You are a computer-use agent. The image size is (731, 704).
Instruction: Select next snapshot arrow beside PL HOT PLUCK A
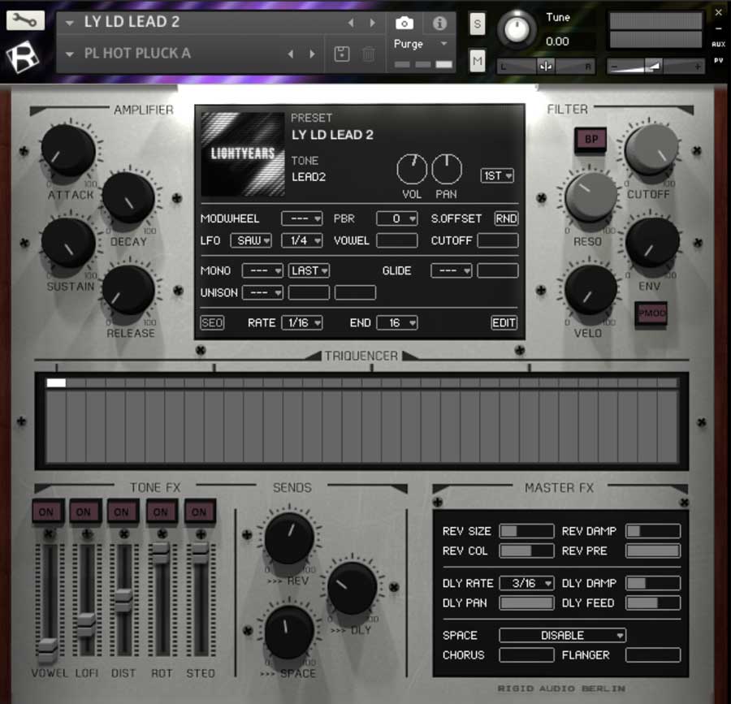pyautogui.click(x=312, y=54)
